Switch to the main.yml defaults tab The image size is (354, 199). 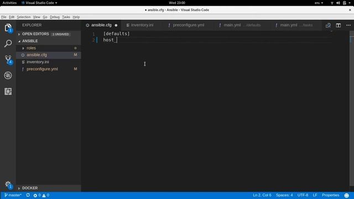point(242,25)
